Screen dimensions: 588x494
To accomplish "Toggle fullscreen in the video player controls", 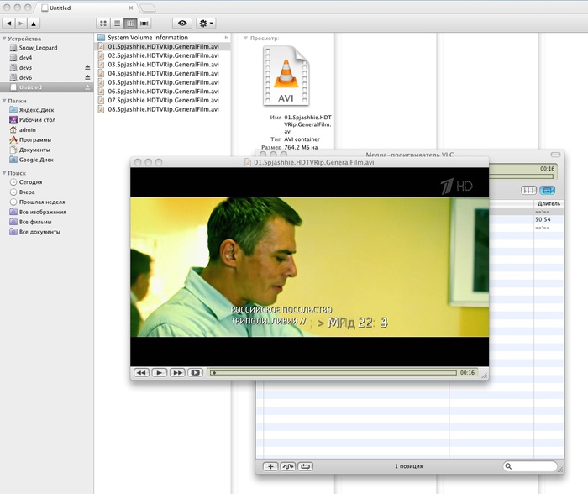I will [x=195, y=372].
